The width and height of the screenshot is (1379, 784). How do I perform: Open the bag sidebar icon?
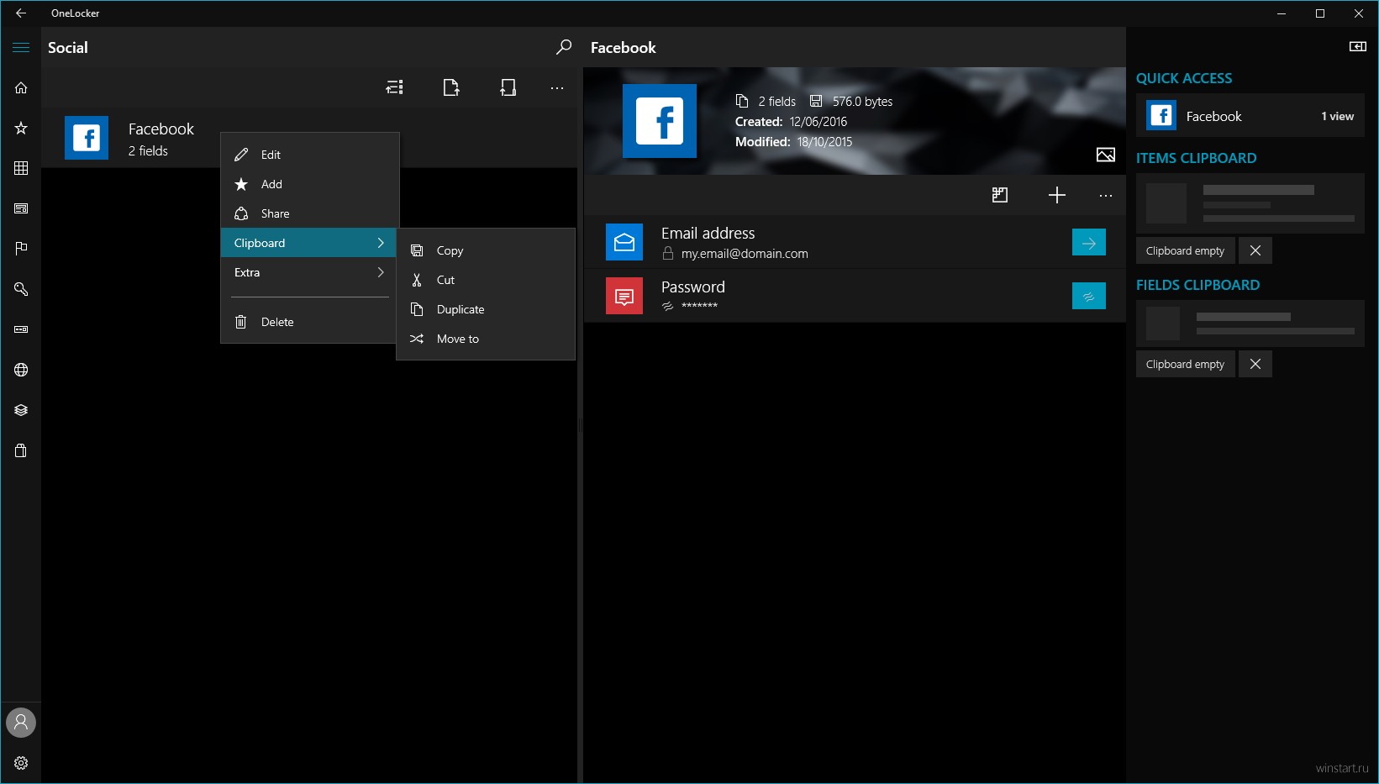click(x=21, y=450)
